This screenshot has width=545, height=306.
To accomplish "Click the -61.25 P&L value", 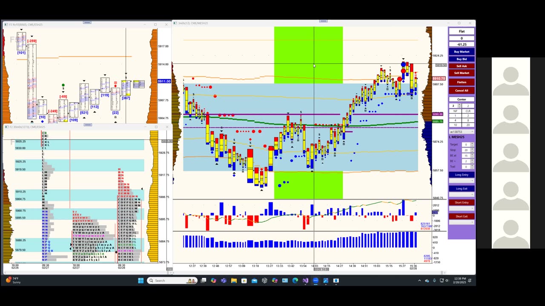I will 462,44.
